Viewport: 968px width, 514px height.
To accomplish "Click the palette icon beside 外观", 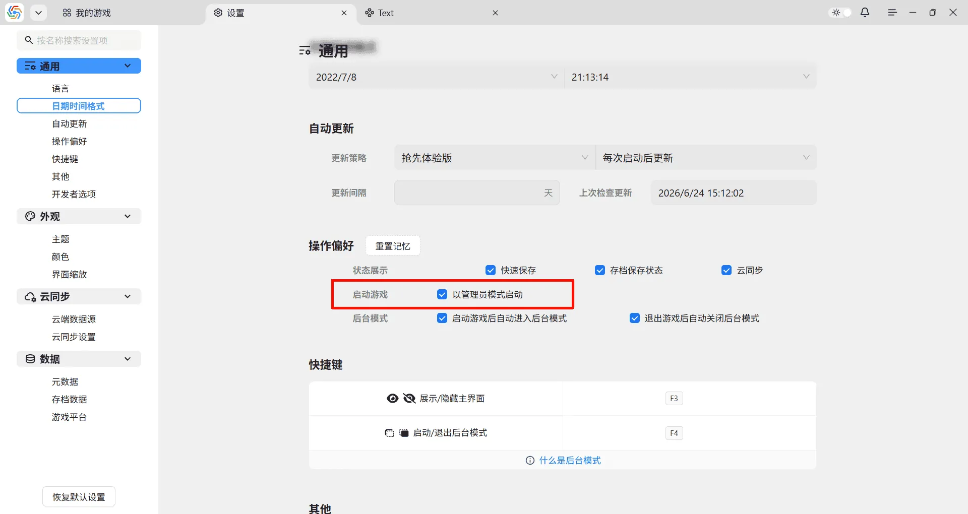I will (30, 216).
